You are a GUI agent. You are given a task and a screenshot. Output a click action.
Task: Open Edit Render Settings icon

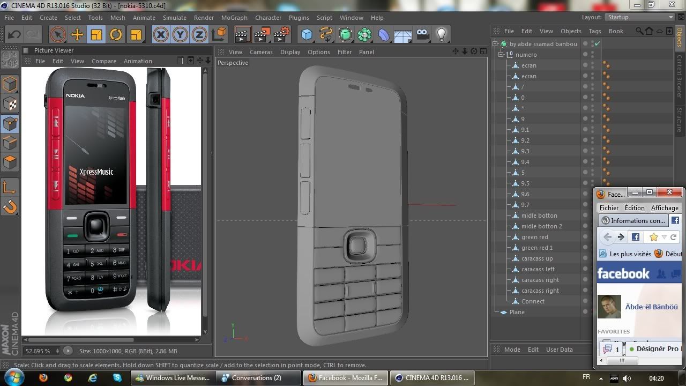coord(282,35)
